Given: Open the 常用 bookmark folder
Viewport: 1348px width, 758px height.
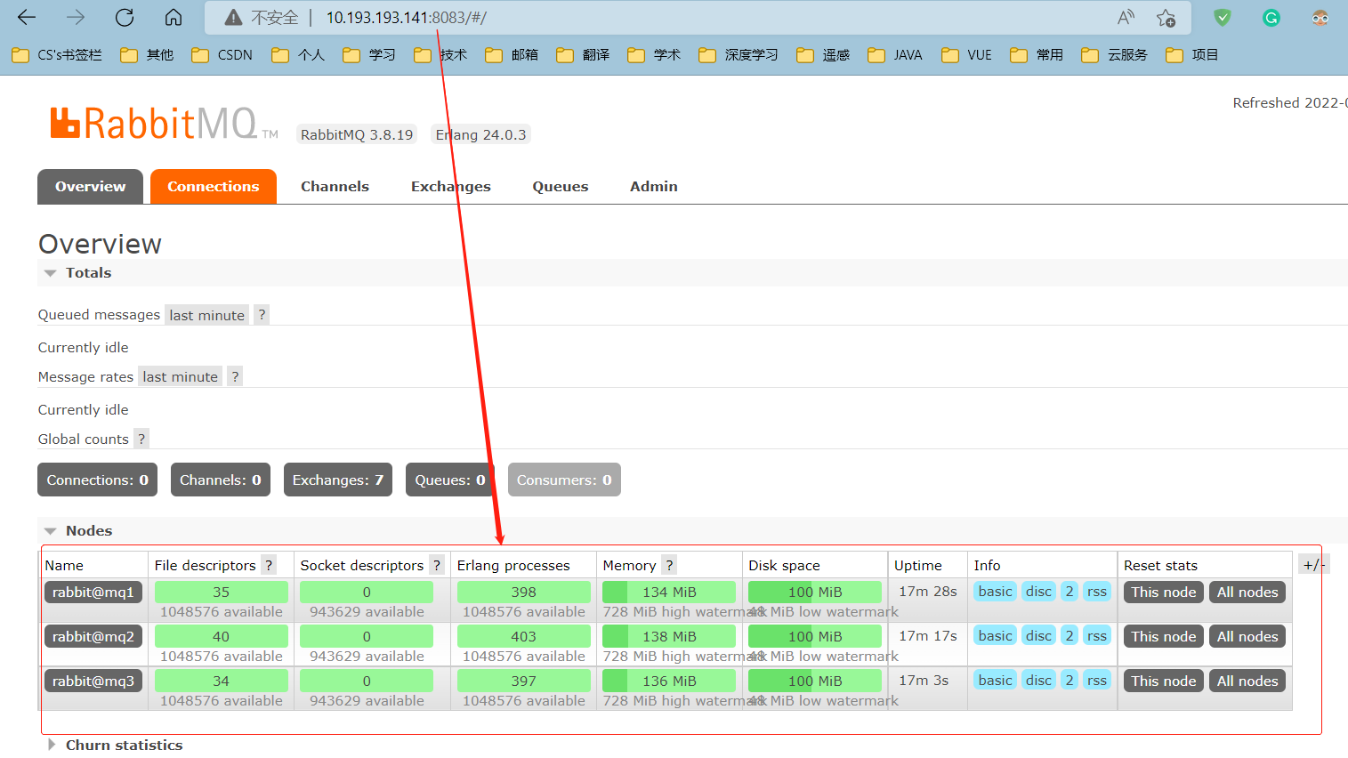Looking at the screenshot, I should [1037, 55].
